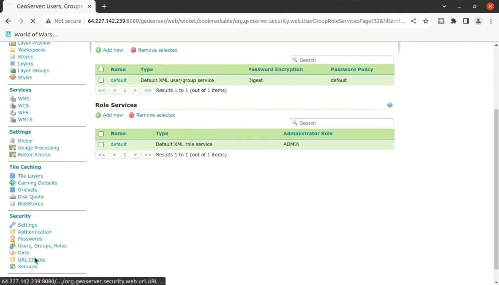Click the BlobStores icon

(13, 204)
